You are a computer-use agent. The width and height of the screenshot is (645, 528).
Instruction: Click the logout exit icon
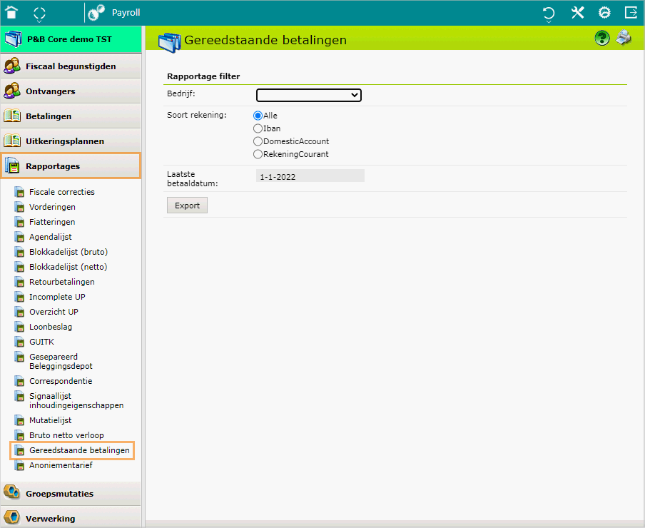pos(631,12)
